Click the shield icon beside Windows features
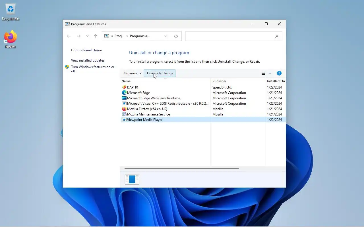Viewport: 364px width, 227px height. click(x=67, y=67)
